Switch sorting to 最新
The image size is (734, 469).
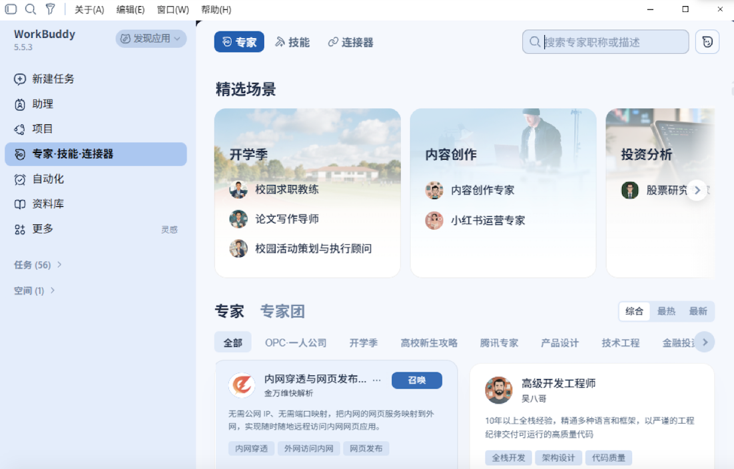tap(698, 311)
